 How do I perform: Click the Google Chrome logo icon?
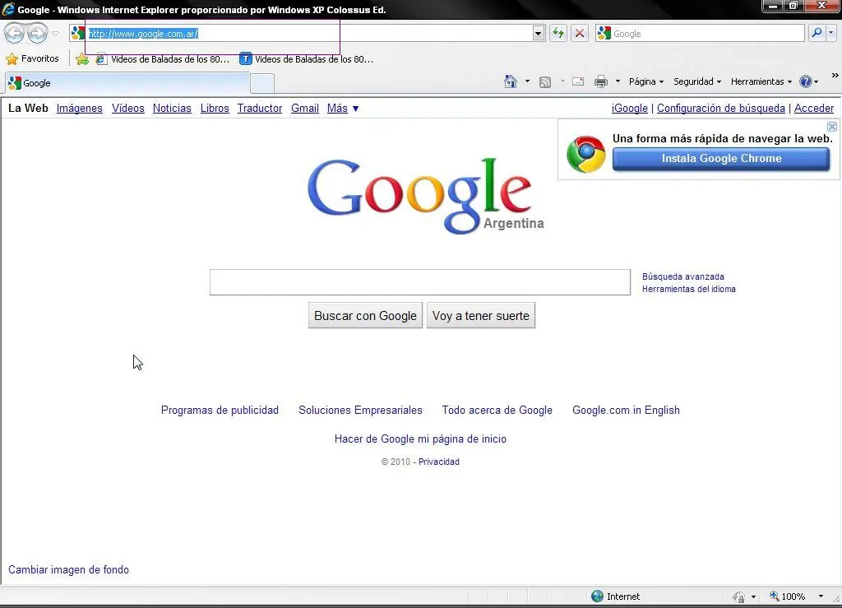tap(585, 154)
